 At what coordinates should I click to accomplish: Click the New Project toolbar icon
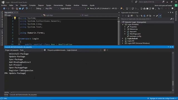pos(13,9)
